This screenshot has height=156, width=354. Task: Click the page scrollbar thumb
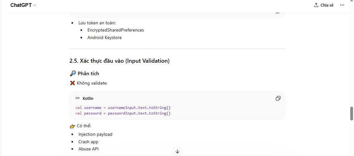pyautogui.click(x=352, y=114)
